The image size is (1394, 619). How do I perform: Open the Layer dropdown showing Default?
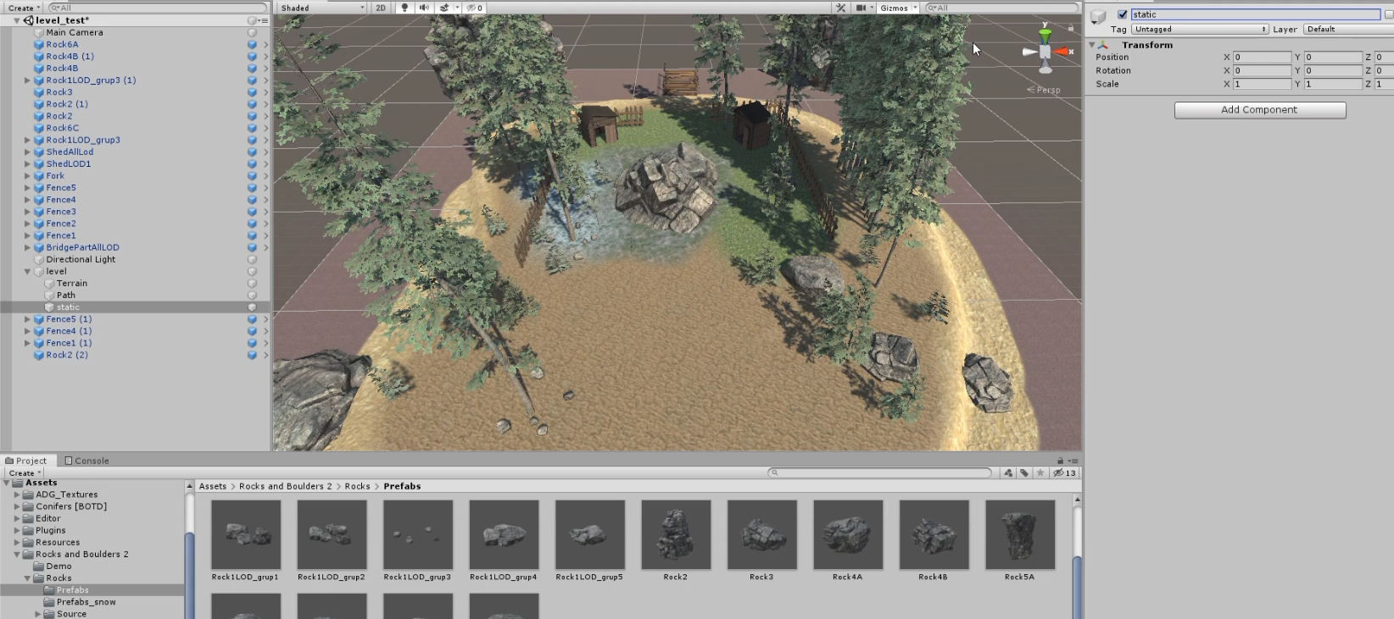[1348, 29]
